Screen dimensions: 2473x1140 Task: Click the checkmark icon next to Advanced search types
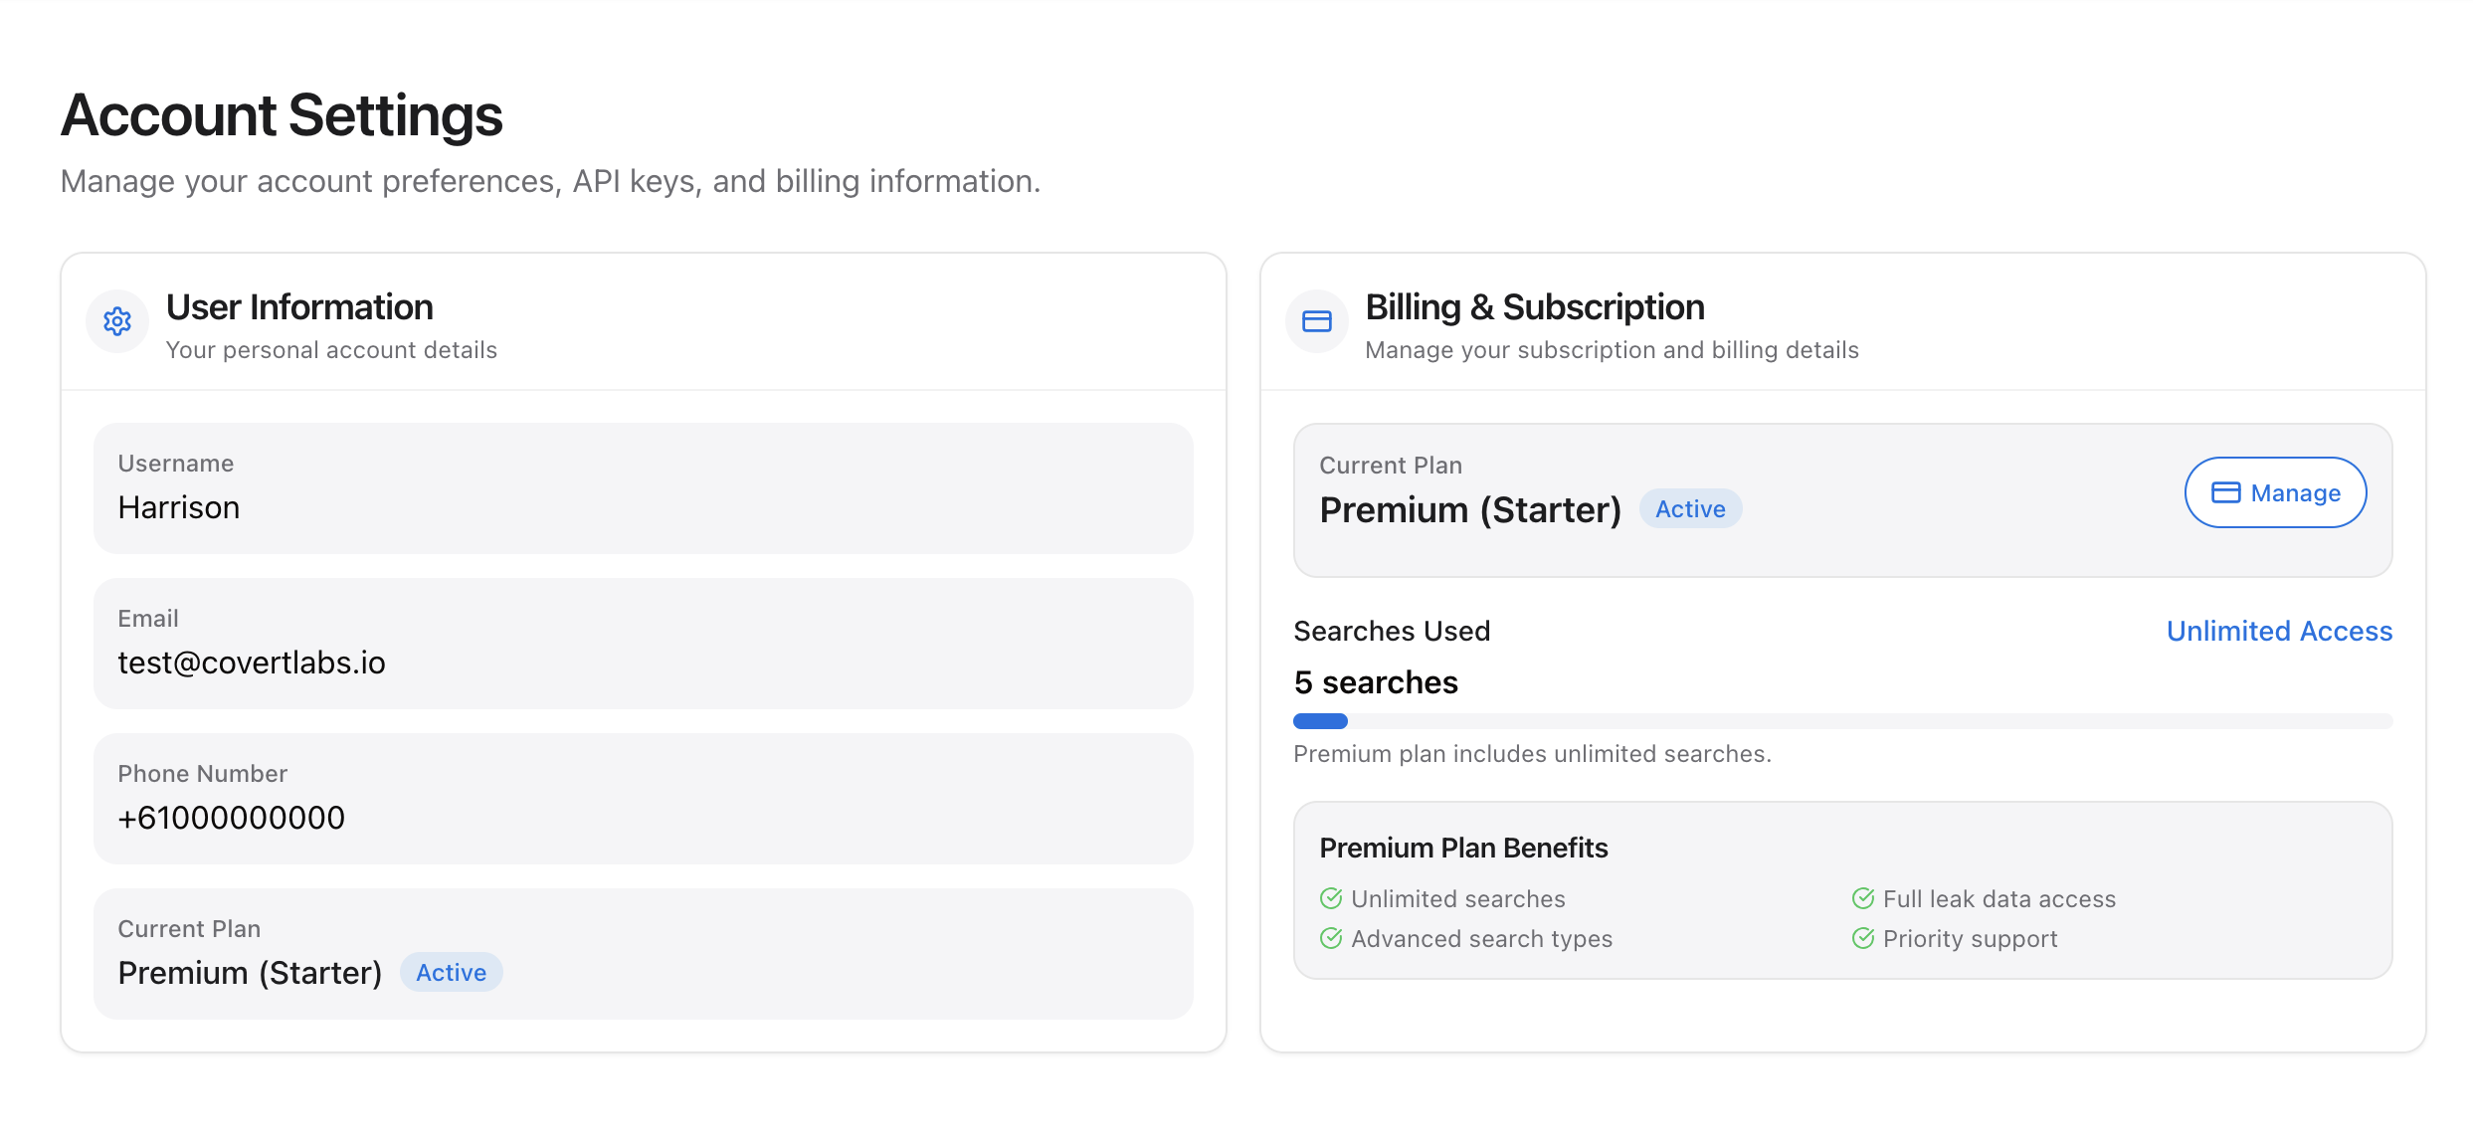(1331, 938)
